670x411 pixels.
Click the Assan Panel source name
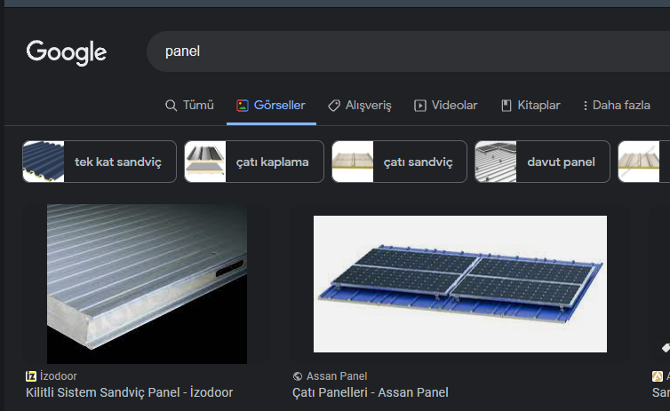337,376
